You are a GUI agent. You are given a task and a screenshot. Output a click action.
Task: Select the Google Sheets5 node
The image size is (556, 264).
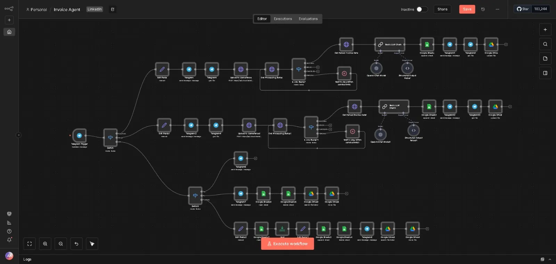263,193
